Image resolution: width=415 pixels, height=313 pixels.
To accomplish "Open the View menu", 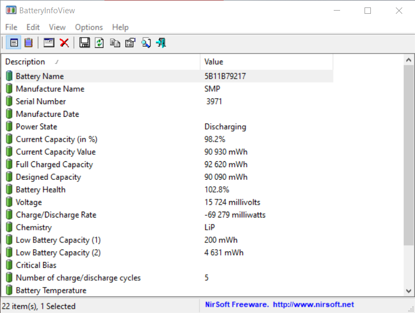I will [x=57, y=27].
